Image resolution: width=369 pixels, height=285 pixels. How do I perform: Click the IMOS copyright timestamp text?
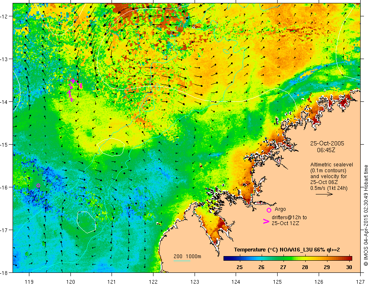(x=366, y=215)
